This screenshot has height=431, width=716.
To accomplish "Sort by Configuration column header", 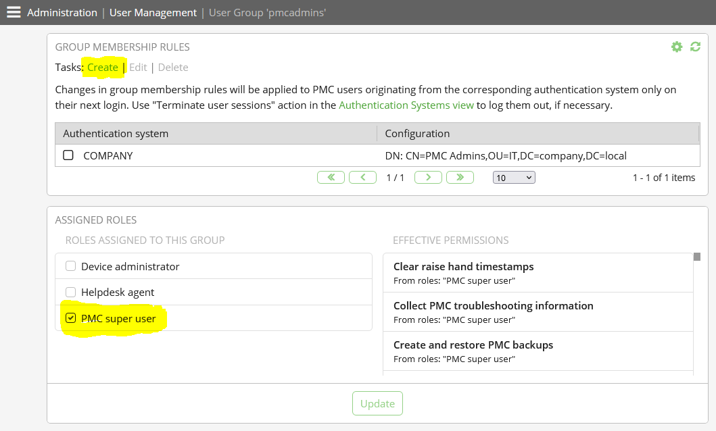I will coord(417,133).
